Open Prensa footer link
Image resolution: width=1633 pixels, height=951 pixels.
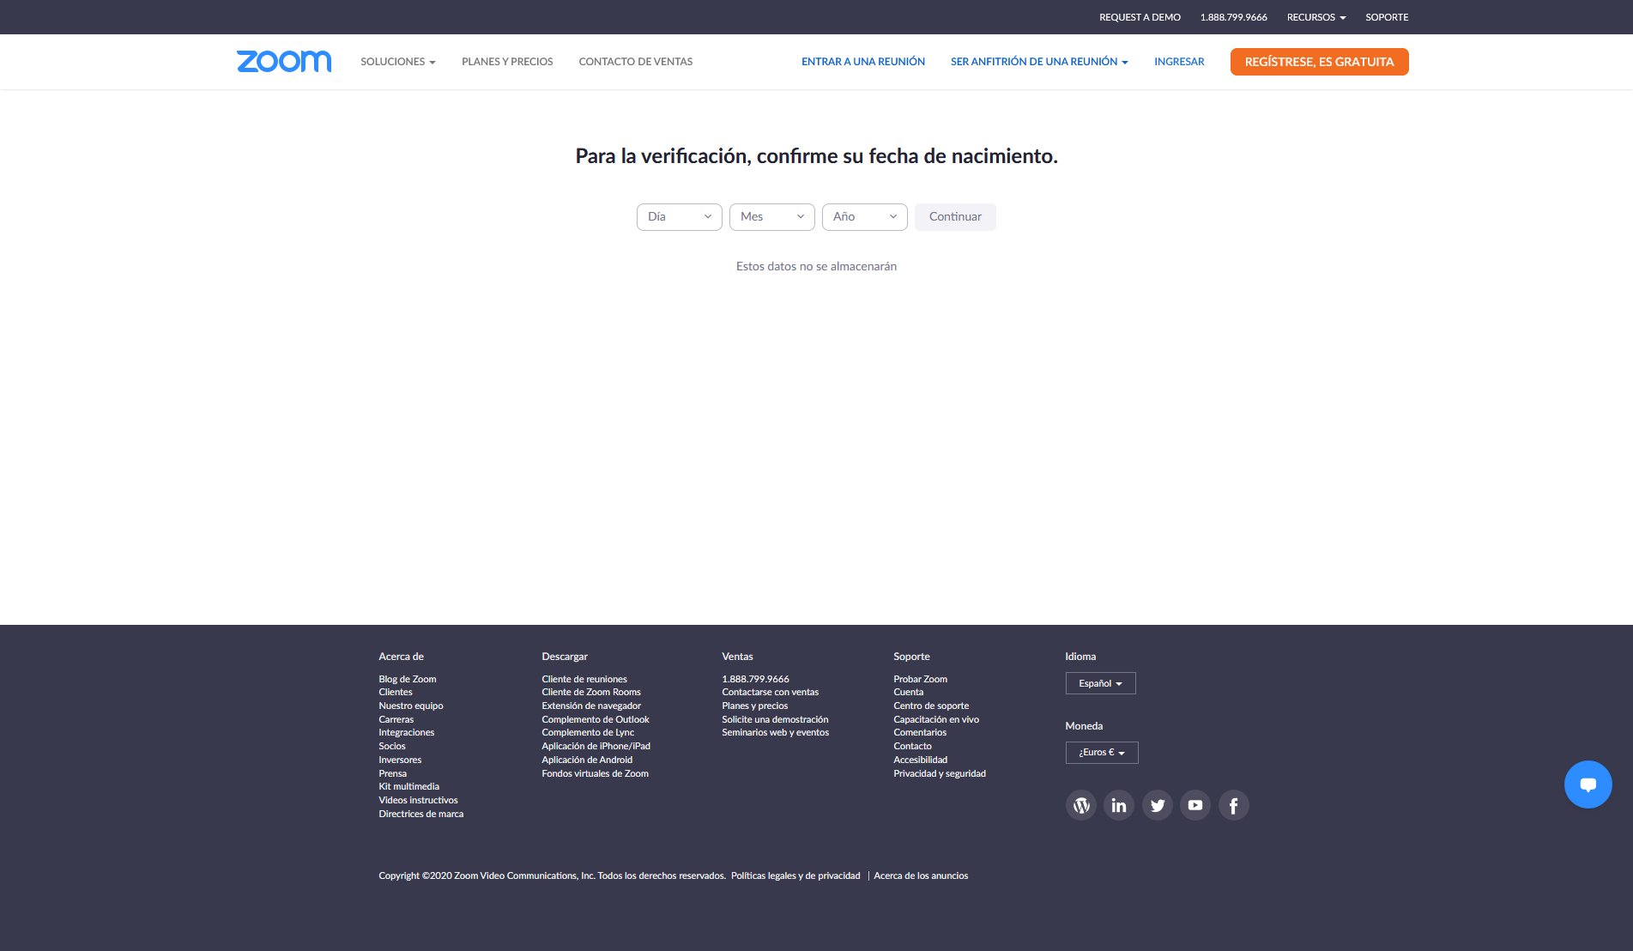393,773
